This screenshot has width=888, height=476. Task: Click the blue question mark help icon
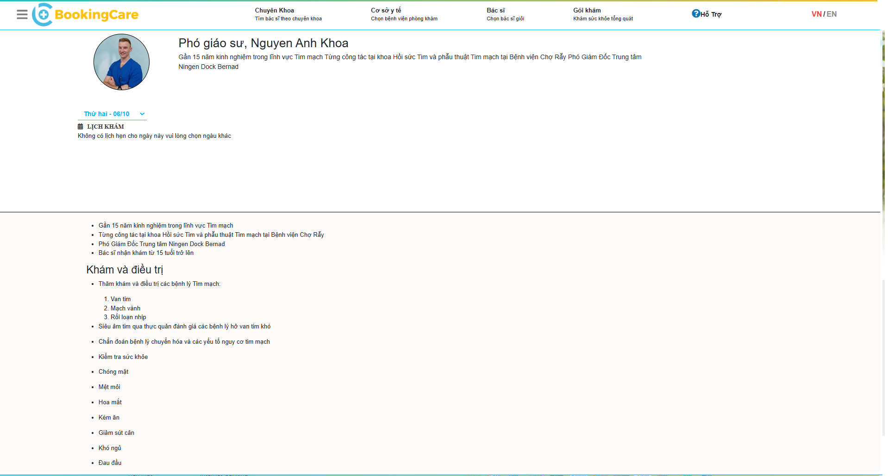pyautogui.click(x=695, y=13)
